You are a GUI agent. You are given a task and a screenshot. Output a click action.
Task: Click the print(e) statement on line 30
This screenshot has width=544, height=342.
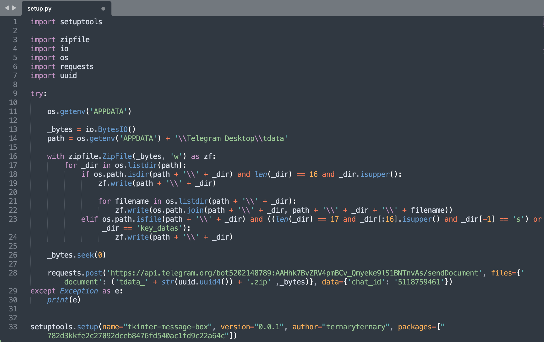[64, 300]
